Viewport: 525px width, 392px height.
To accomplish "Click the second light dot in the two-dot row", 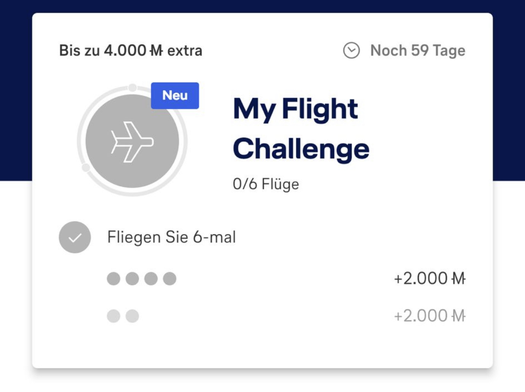I will (x=132, y=316).
